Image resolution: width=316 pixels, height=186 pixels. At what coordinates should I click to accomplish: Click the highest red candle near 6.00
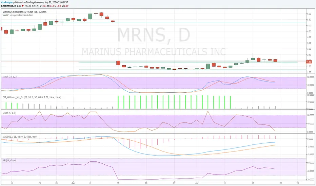pos(101,14)
